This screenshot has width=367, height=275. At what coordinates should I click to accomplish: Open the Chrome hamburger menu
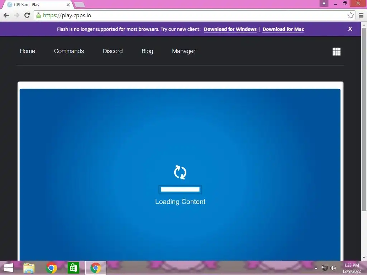[361, 15]
